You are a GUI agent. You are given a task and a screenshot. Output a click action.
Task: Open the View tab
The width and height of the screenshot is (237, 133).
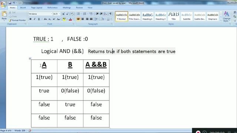(90, 7)
